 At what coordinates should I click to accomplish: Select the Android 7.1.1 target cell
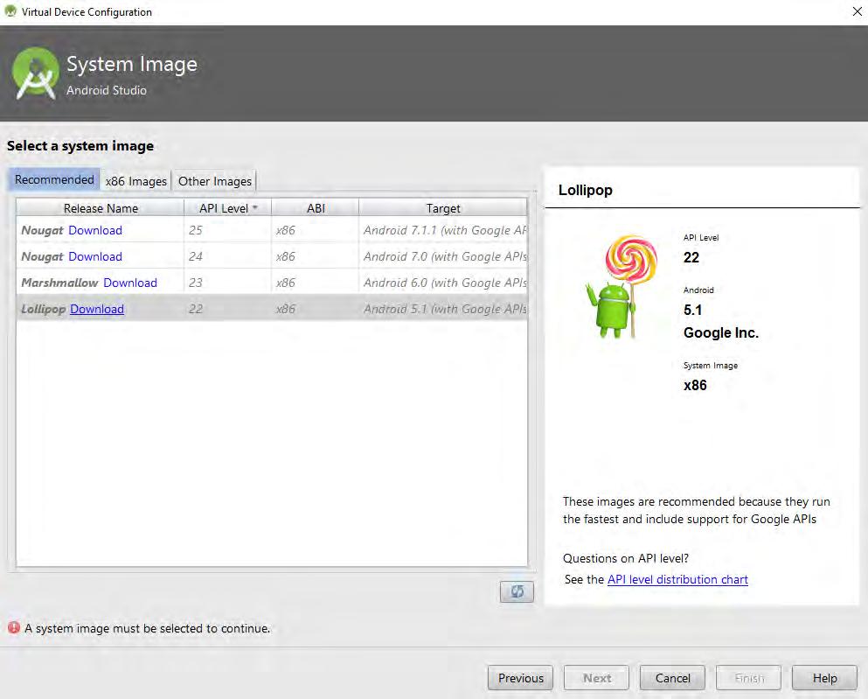[443, 230]
